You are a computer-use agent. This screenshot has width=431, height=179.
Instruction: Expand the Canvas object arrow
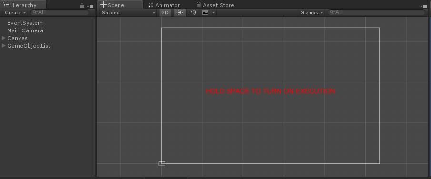4,38
